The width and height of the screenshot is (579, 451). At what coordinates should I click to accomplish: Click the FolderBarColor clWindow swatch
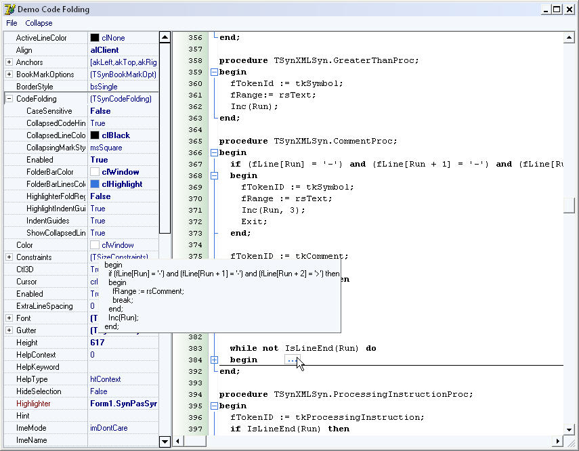pos(95,172)
